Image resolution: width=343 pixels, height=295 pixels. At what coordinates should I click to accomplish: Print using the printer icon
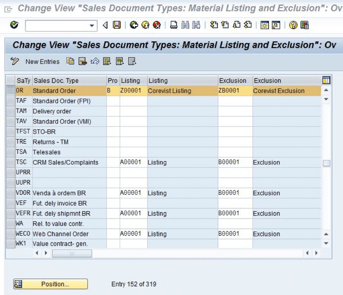pyautogui.click(x=173, y=26)
